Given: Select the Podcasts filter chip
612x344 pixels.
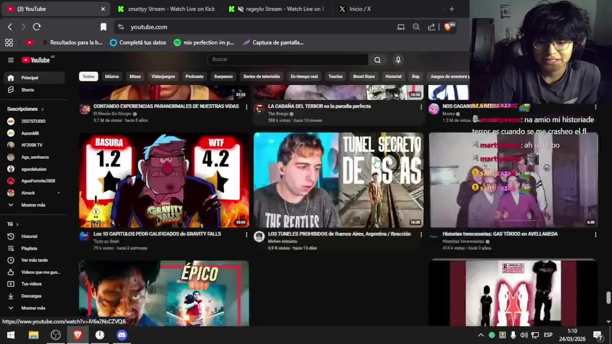Looking at the screenshot, I should coord(195,76).
